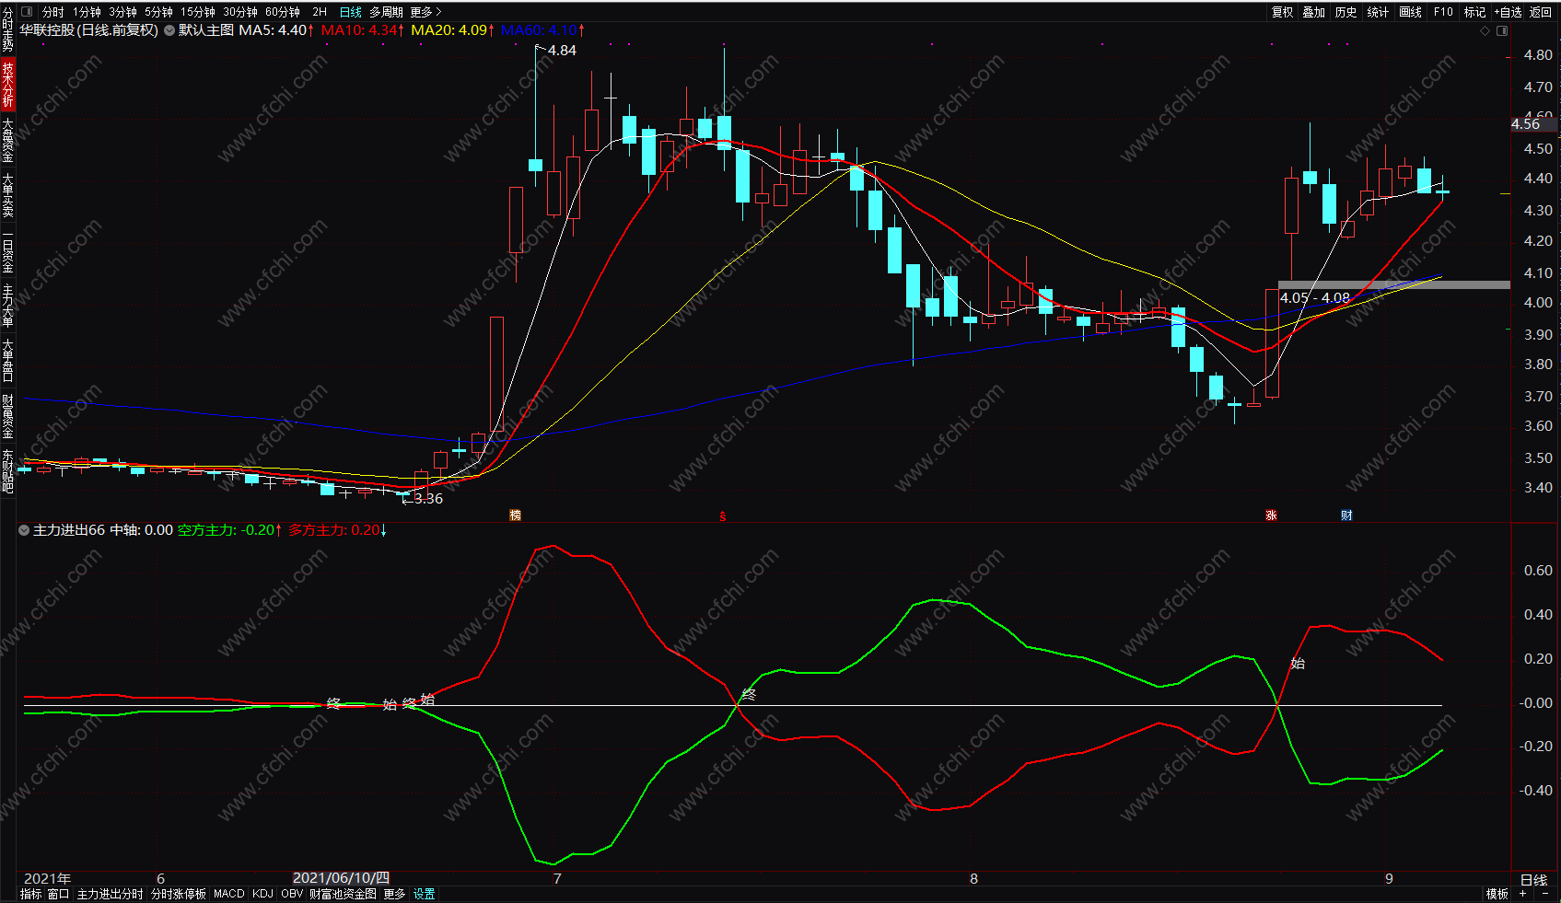Click the 财 marker on the chart
Viewport: 1561px width, 903px height.
pyautogui.click(x=1346, y=515)
